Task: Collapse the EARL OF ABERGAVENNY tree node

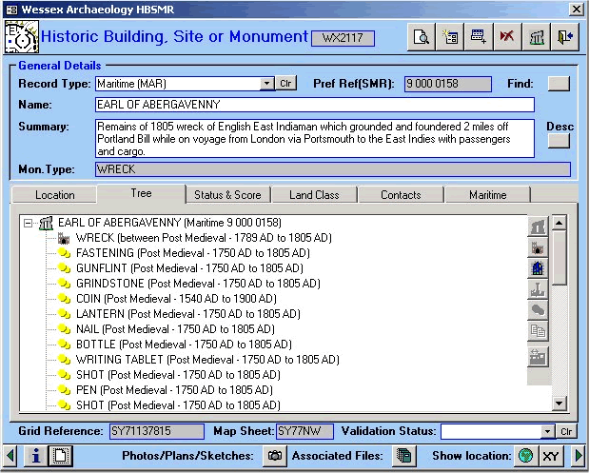Action: (x=29, y=223)
